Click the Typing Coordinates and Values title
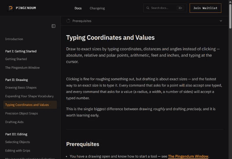Image resolution: width=232 pixels, height=159 pixels. (x=110, y=38)
